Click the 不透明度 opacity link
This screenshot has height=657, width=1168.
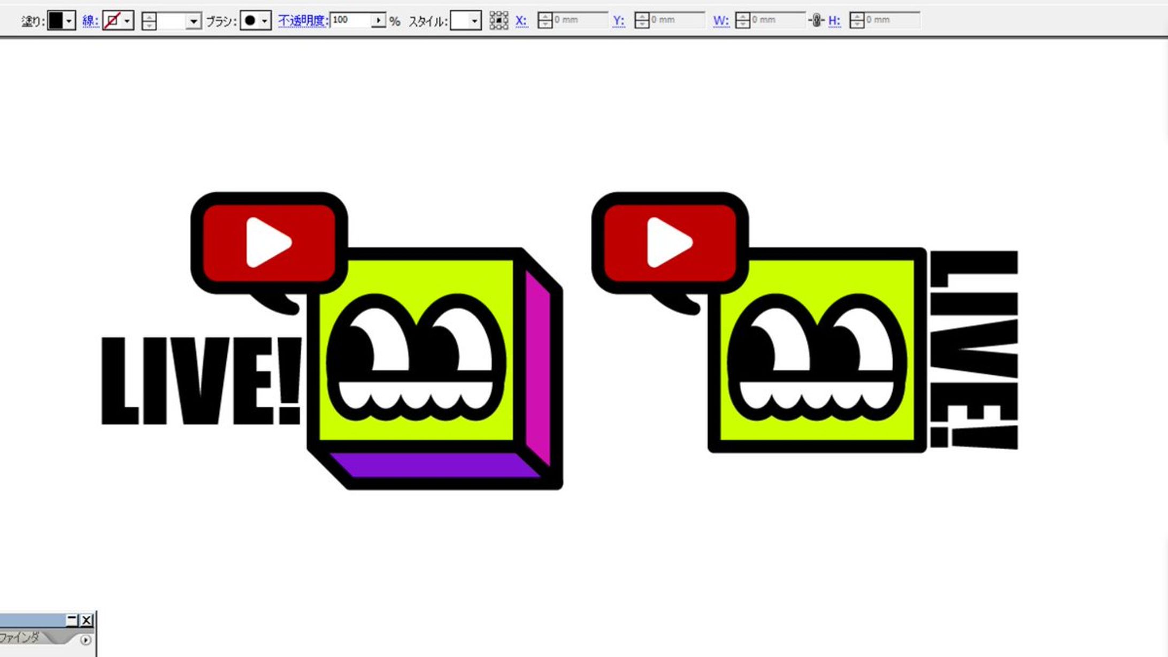click(x=302, y=20)
